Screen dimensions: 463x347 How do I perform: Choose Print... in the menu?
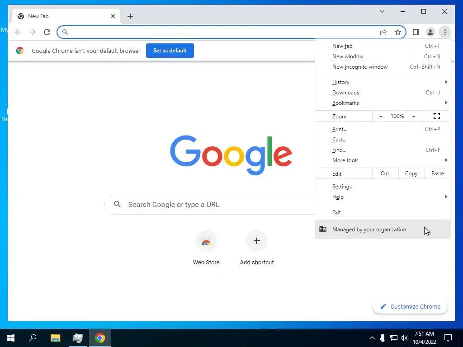[x=383, y=129]
